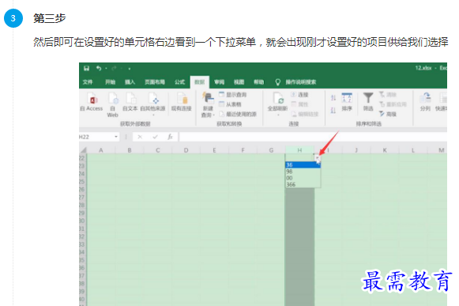Click the 分列 text-to-columns icon
The width and height of the screenshot is (459, 306).
425,102
